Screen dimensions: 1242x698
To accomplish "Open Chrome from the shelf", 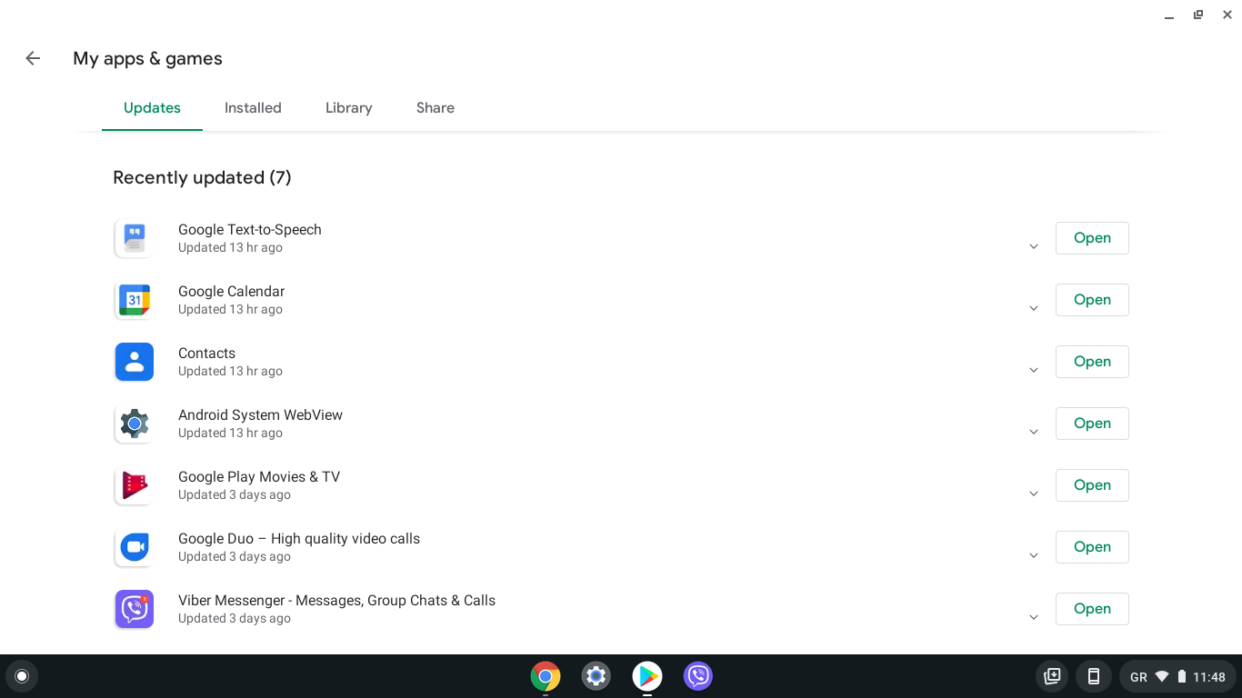I will coord(546,676).
